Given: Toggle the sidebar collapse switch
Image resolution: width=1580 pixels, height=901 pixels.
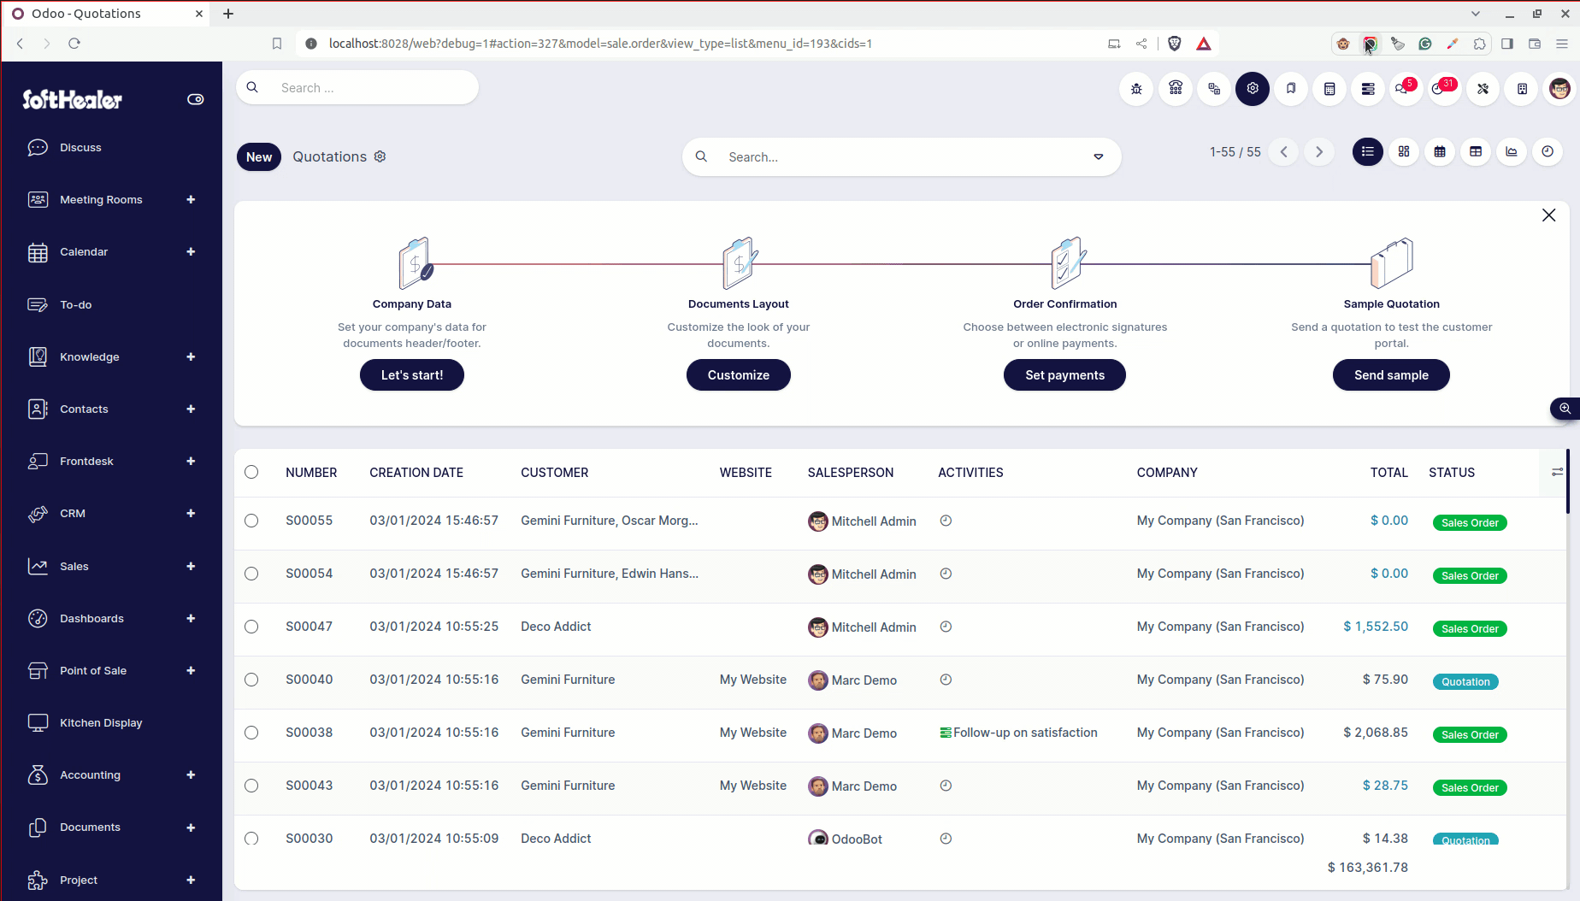Looking at the screenshot, I should (196, 99).
